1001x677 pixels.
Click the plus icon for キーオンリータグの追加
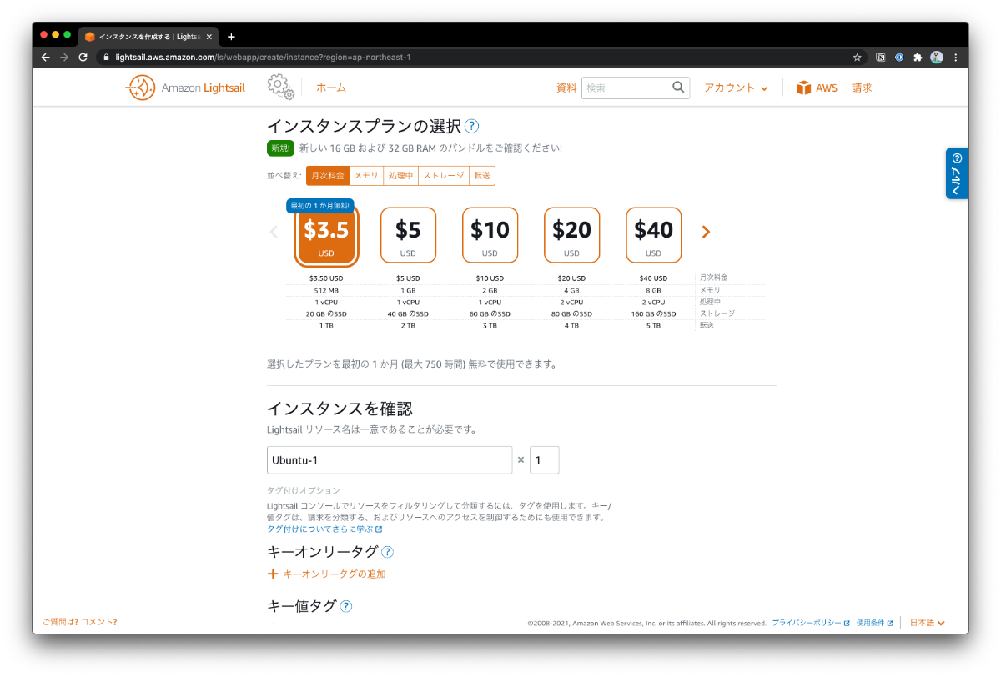[x=272, y=574]
